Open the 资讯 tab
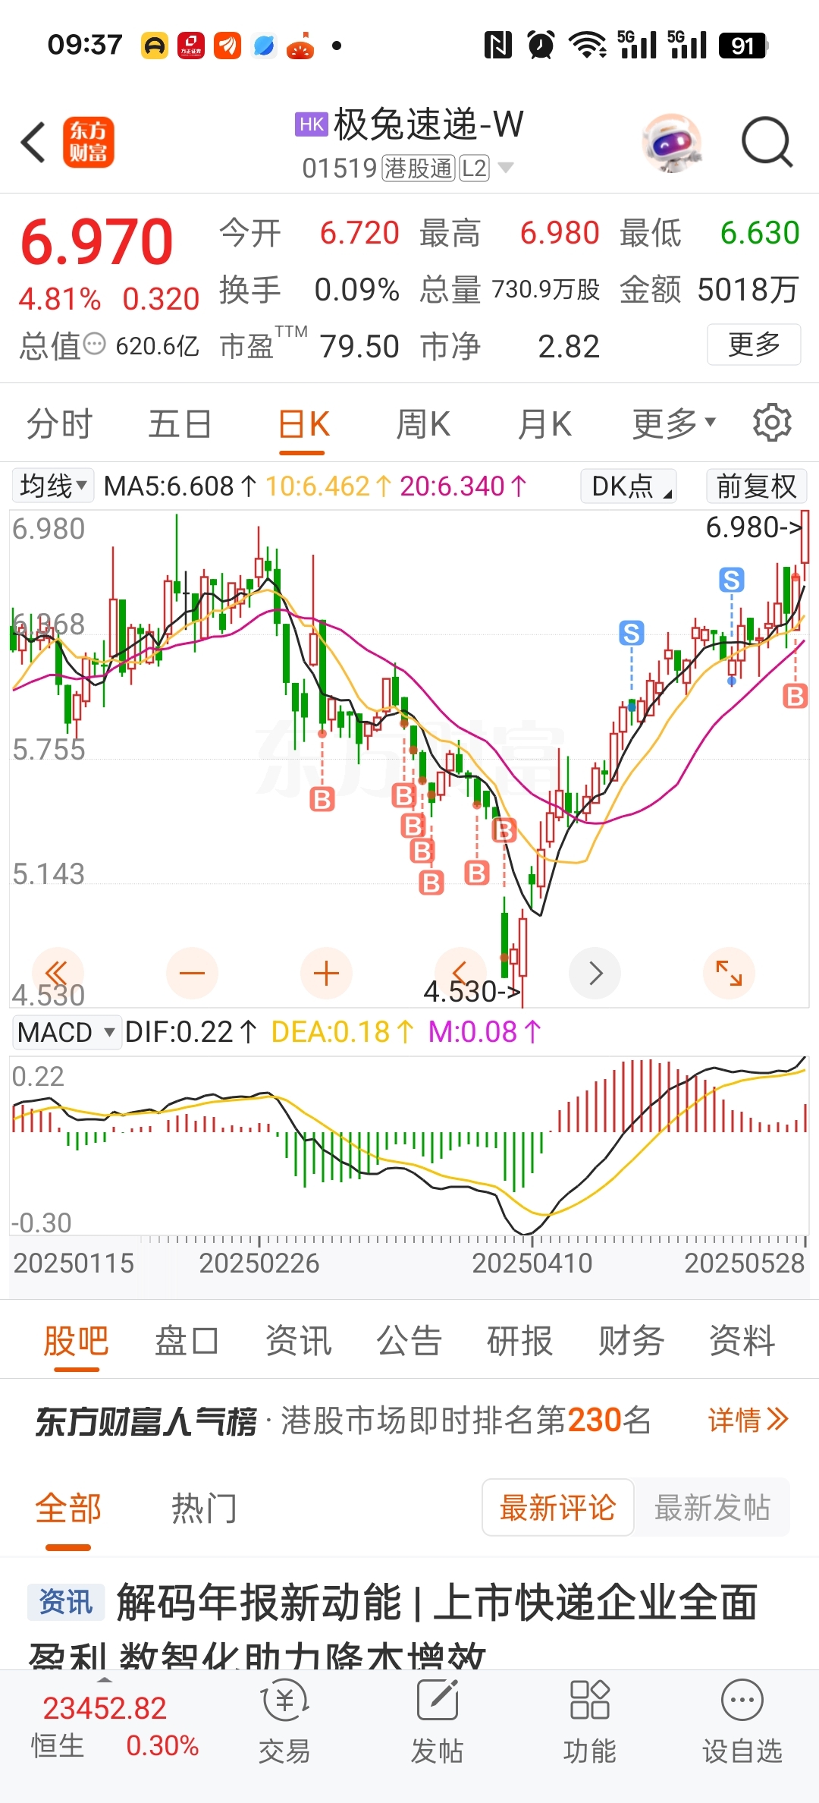The image size is (819, 1803). coord(298,1340)
